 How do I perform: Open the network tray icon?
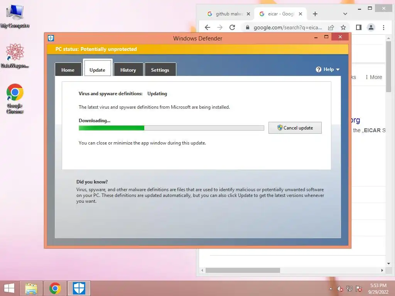(x=349, y=289)
